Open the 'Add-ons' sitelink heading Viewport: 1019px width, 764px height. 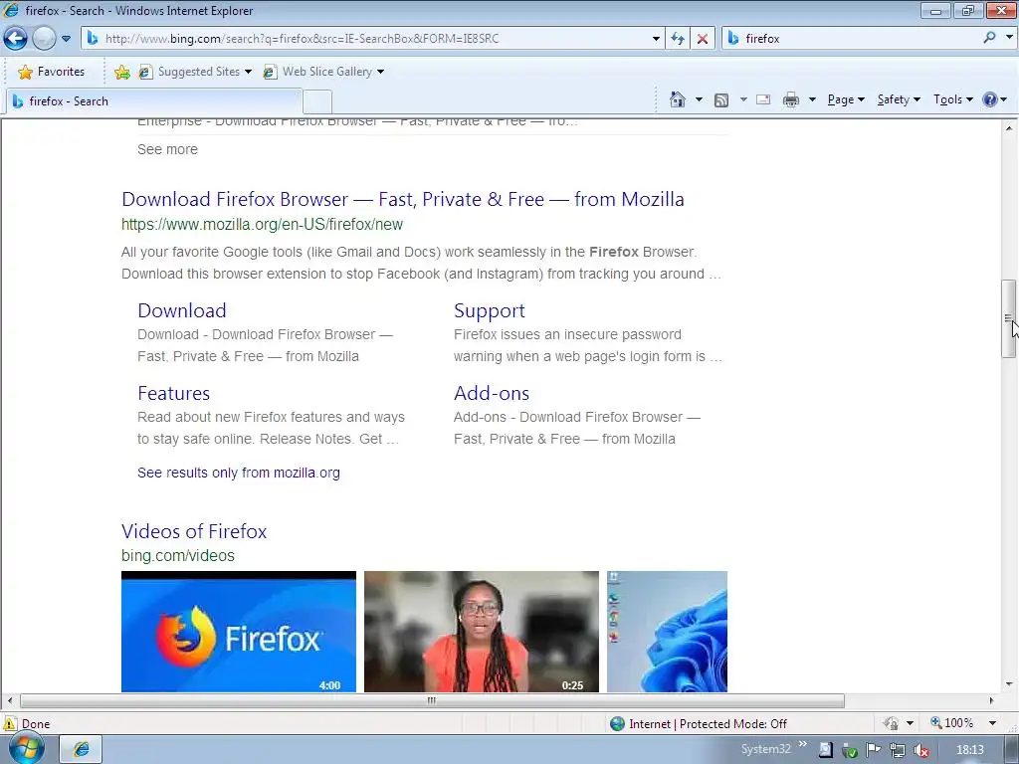click(492, 393)
